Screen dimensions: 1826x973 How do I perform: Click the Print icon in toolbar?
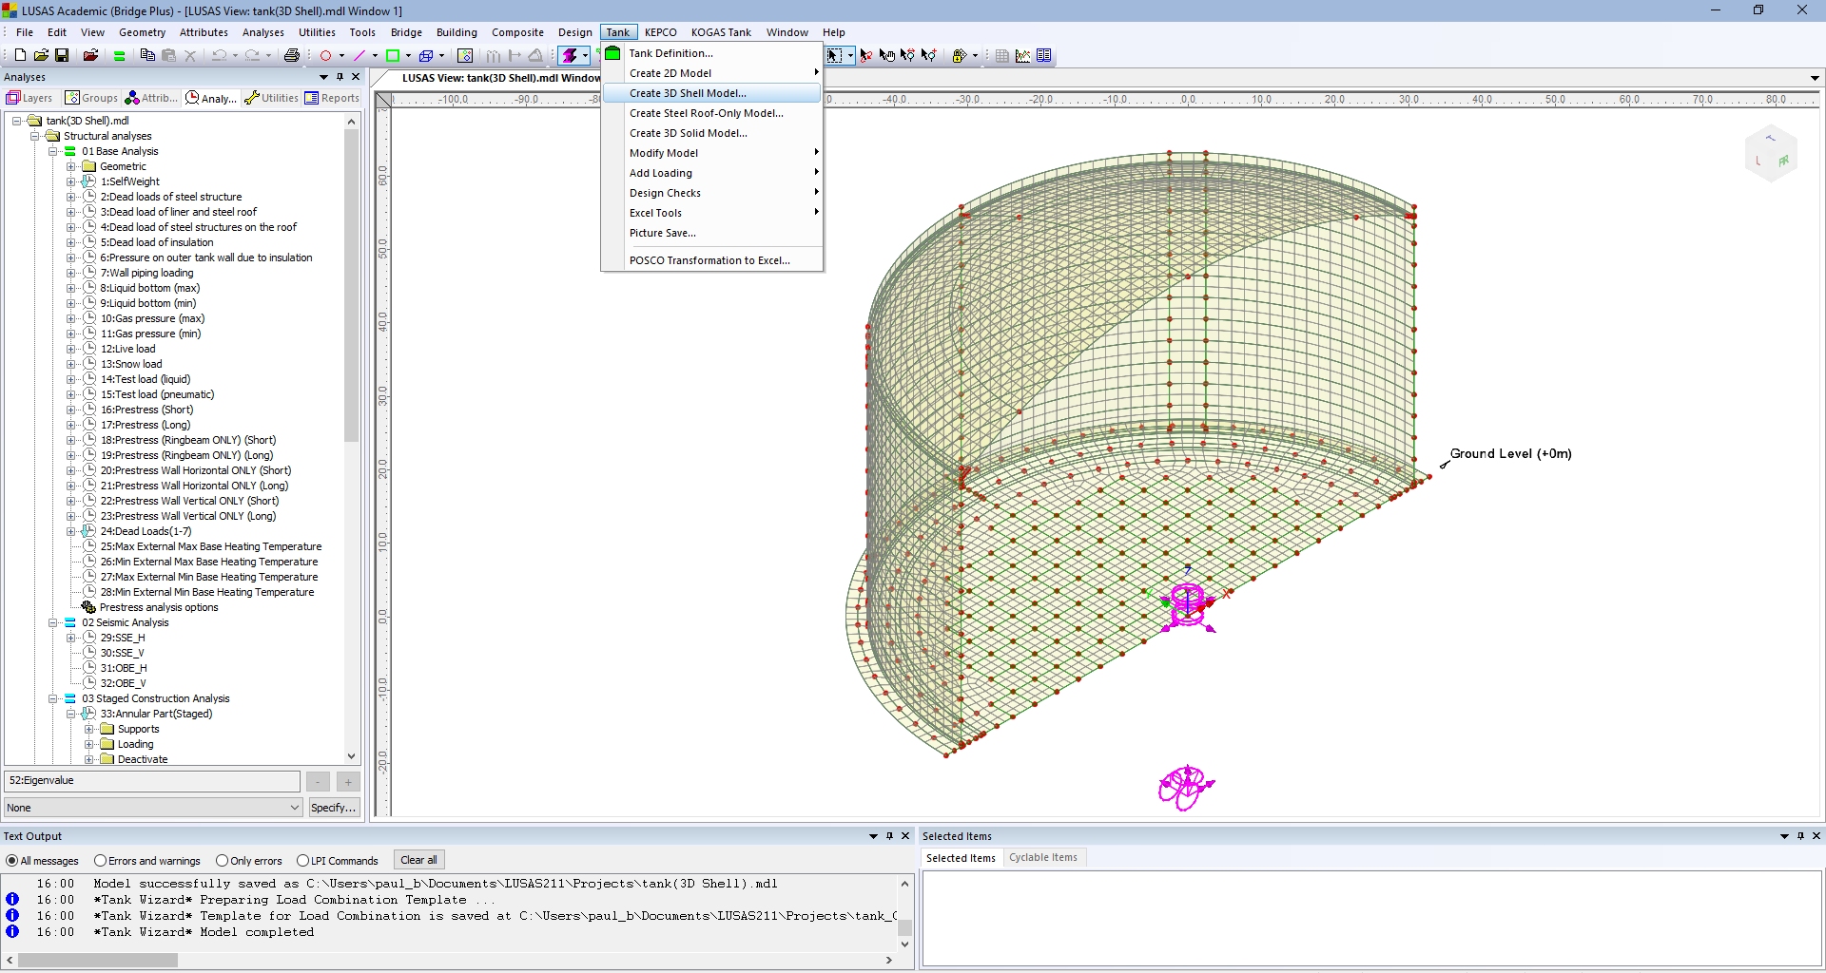(x=292, y=56)
